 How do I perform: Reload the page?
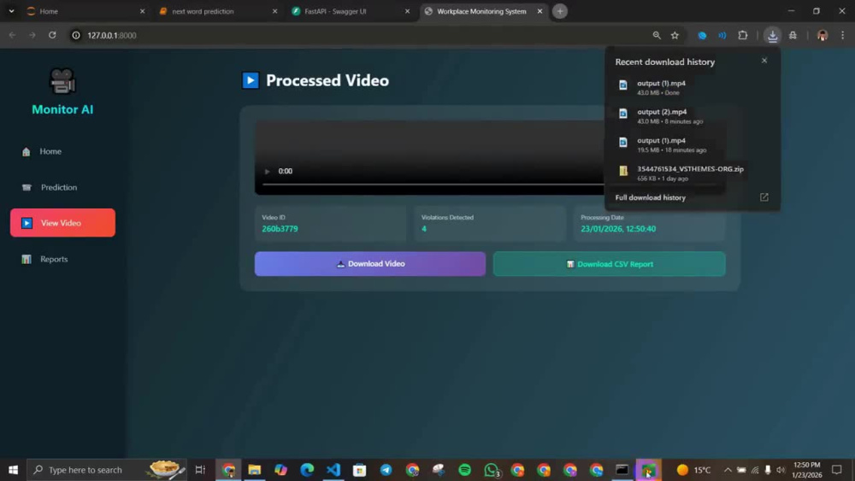coord(52,35)
